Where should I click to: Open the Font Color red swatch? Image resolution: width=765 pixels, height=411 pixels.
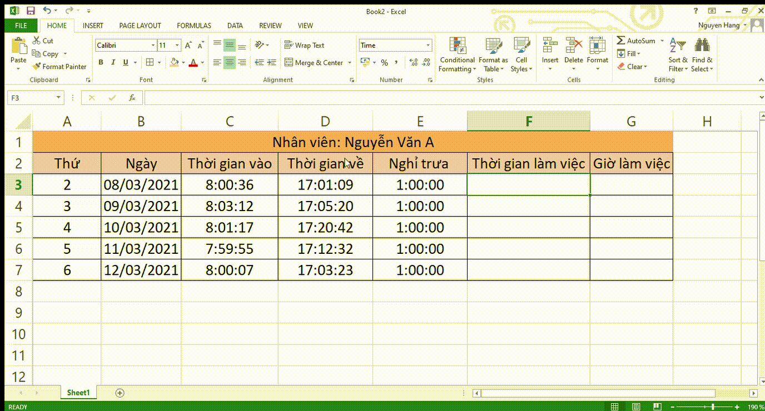pyautogui.click(x=193, y=63)
